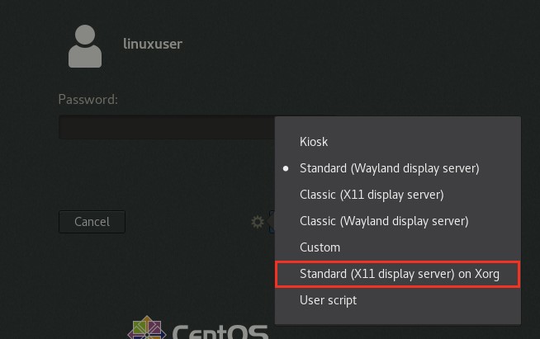Screen dimensions: 540x339
Task: Click the partly hidden button right of gear
Action: [272, 222]
